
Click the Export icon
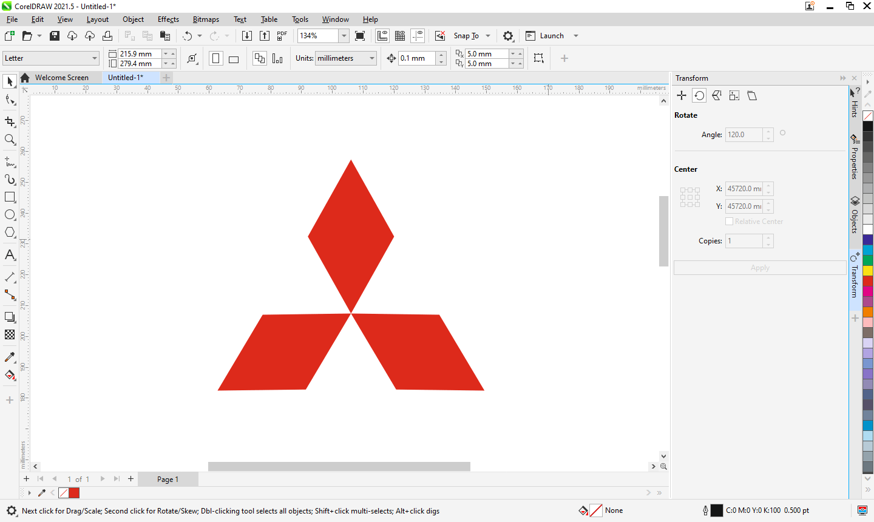(x=265, y=36)
